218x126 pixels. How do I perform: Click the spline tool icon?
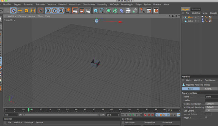tap(102, 11)
